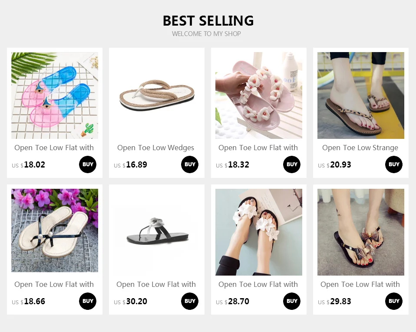Open the rope-strap flip flop image

click(156, 95)
